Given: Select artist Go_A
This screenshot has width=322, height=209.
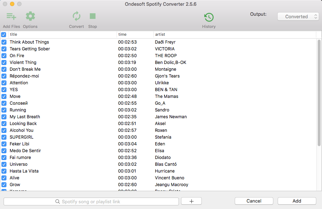Looking at the screenshot, I should pos(160,103).
